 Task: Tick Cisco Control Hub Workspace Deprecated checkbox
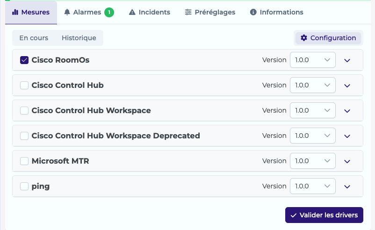coord(24,136)
